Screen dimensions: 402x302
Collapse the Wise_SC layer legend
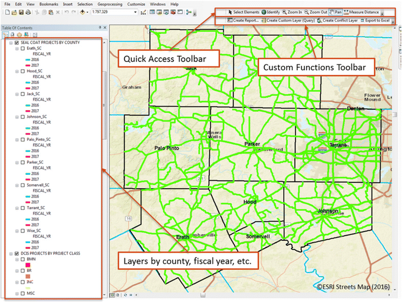tap(17, 231)
